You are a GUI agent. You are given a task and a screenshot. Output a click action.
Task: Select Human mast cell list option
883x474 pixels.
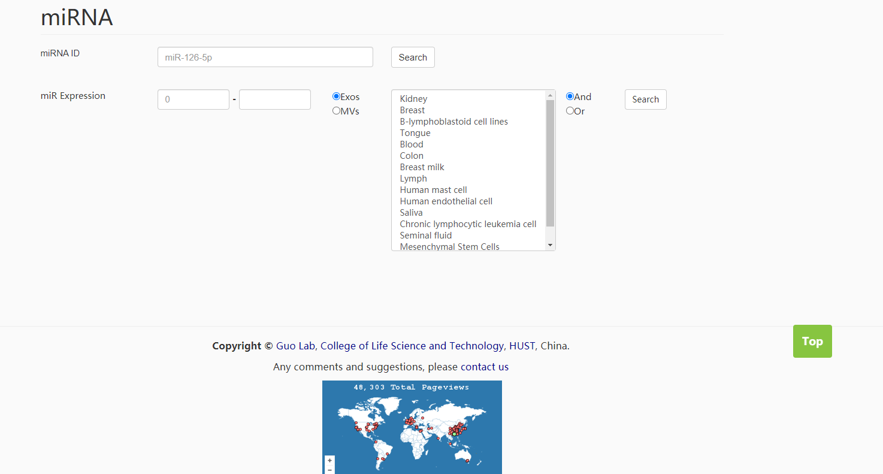[433, 190]
